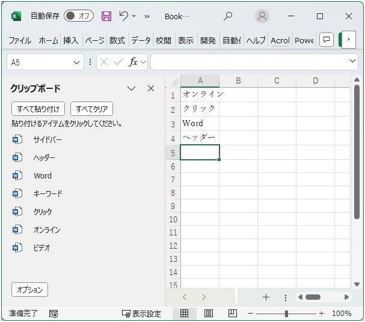Toggle the 自動保存 (AutoSave) switch

point(79,16)
